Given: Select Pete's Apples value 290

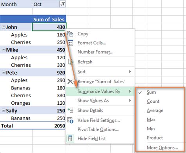Looking at the screenshot, I should coord(61,80).
